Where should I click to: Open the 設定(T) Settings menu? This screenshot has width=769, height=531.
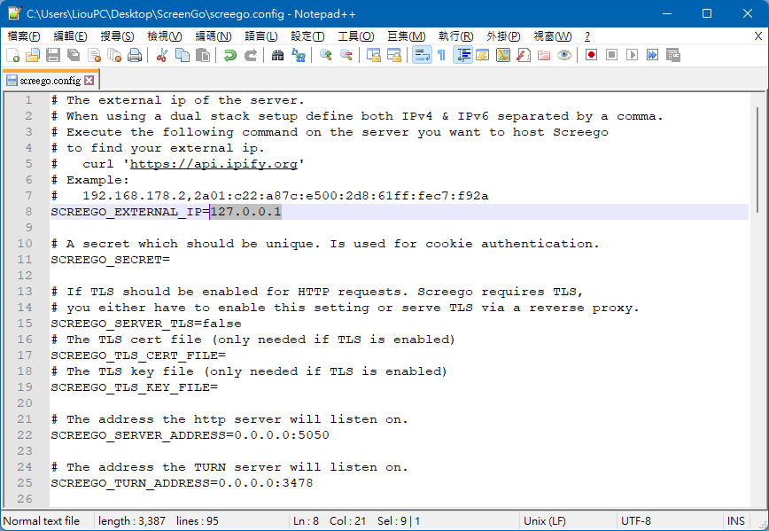coord(307,36)
